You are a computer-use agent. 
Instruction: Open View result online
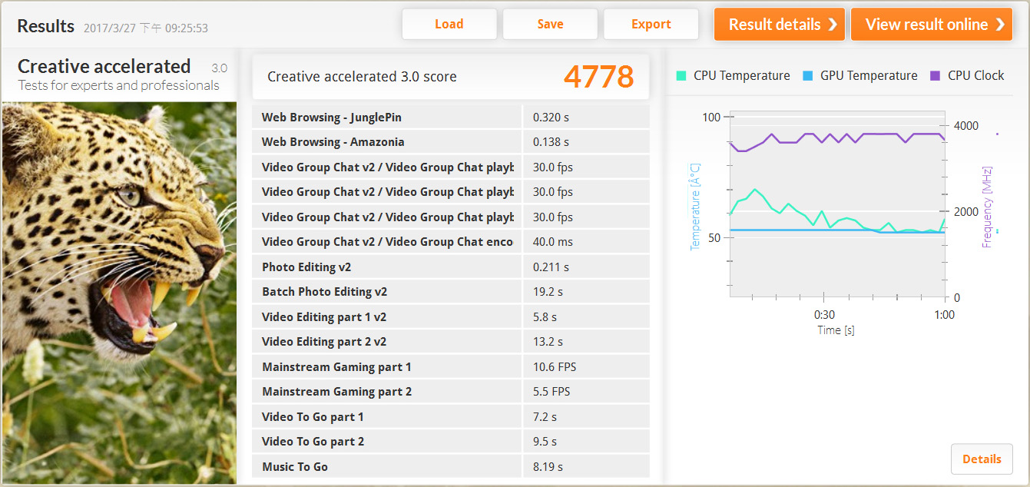[x=930, y=24]
